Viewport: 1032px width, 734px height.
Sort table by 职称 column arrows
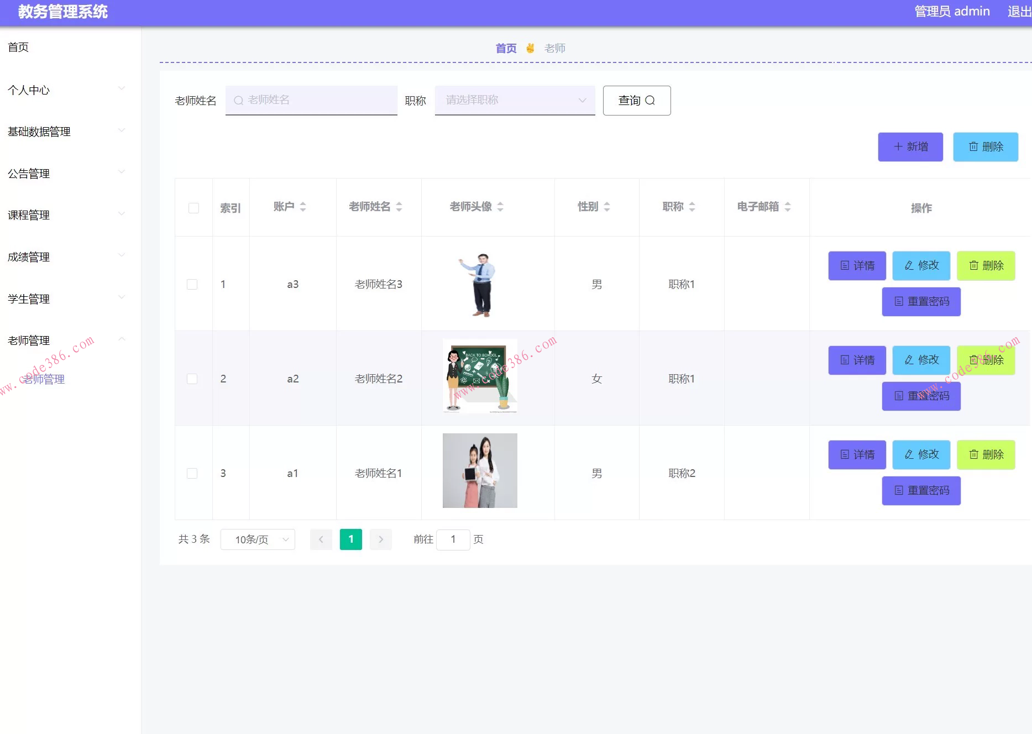pos(692,207)
